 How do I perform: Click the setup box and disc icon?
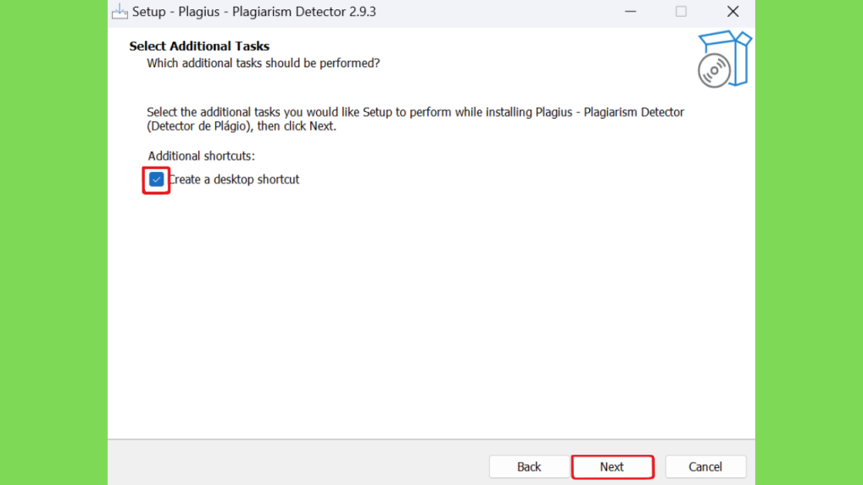point(725,59)
